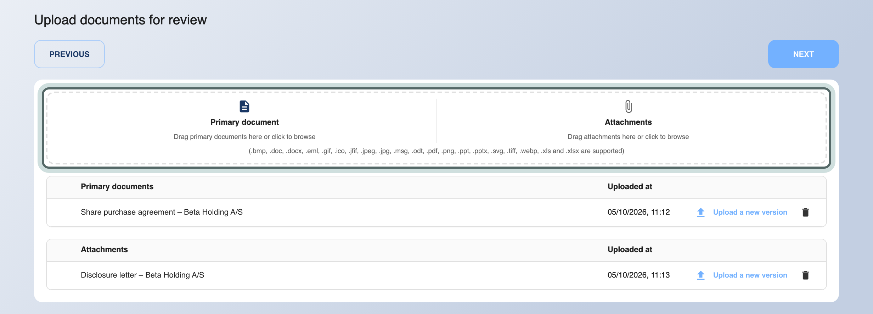Proceed using the NEXT button
The height and width of the screenshot is (314, 873).
(x=803, y=54)
